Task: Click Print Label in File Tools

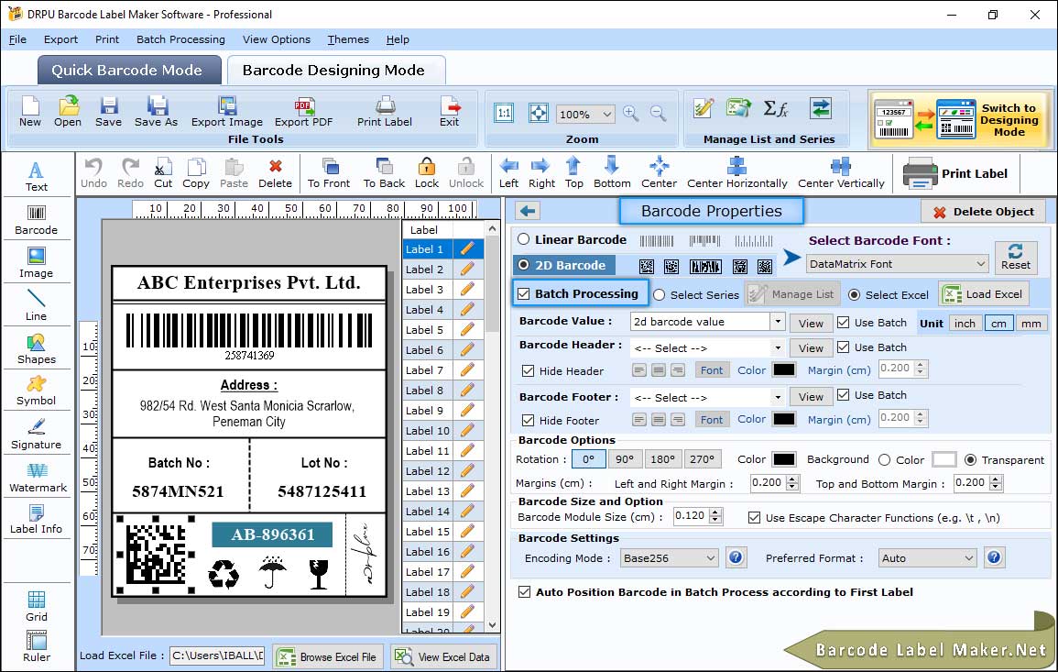Action: coord(385,112)
